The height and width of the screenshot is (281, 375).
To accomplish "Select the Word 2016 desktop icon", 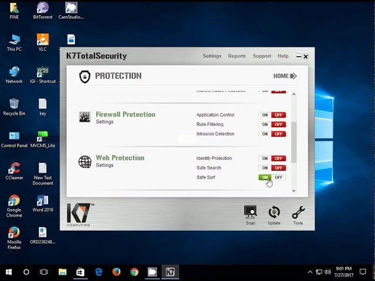I will [x=43, y=203].
